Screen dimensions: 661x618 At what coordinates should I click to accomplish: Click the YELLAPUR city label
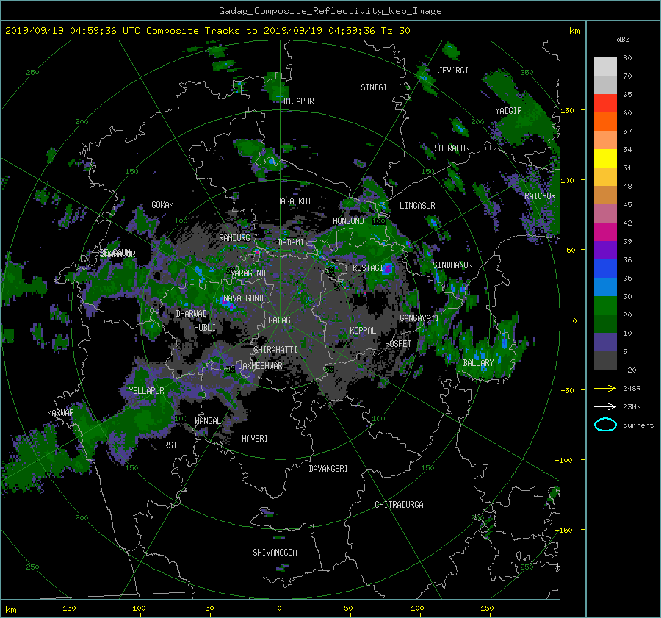tap(146, 391)
